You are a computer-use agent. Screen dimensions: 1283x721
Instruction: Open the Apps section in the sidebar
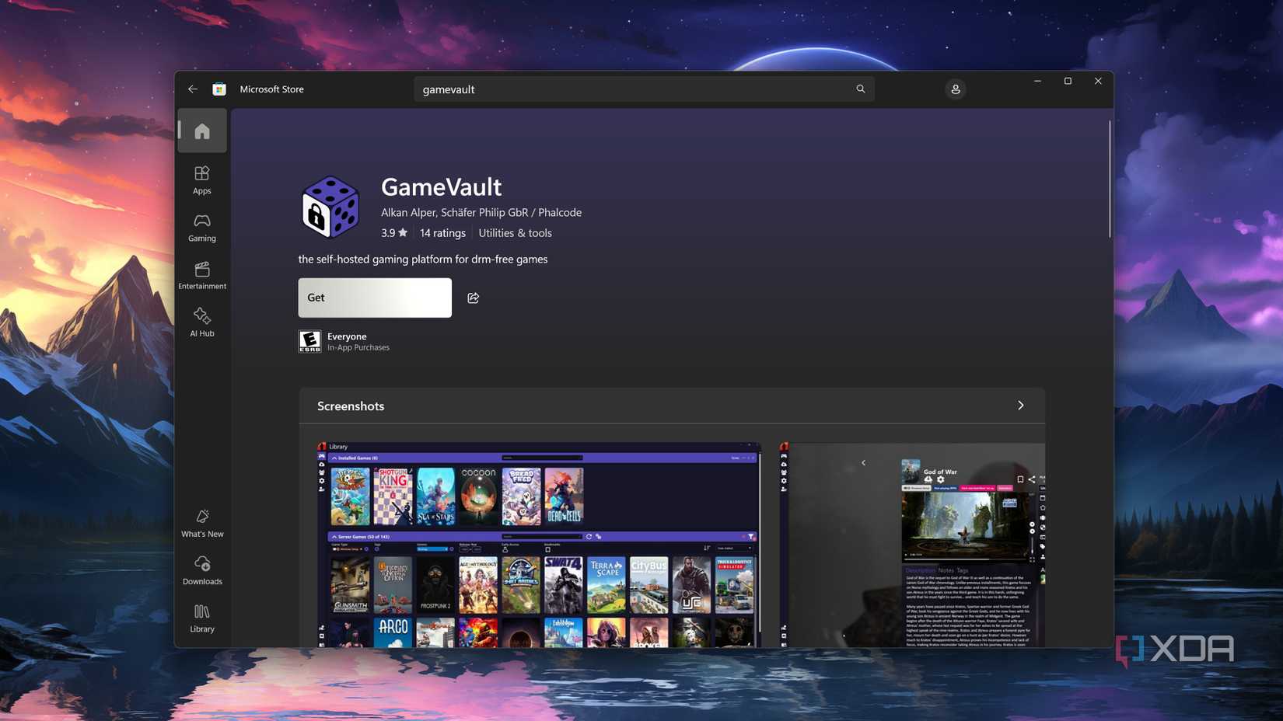pyautogui.click(x=202, y=179)
